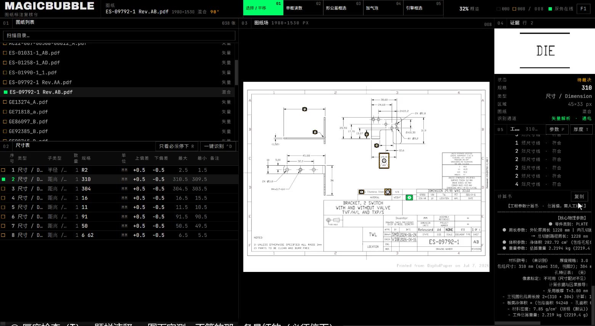595x326 pixels.
Task: Switch to the 单框读数 tool
Action: [303, 8]
